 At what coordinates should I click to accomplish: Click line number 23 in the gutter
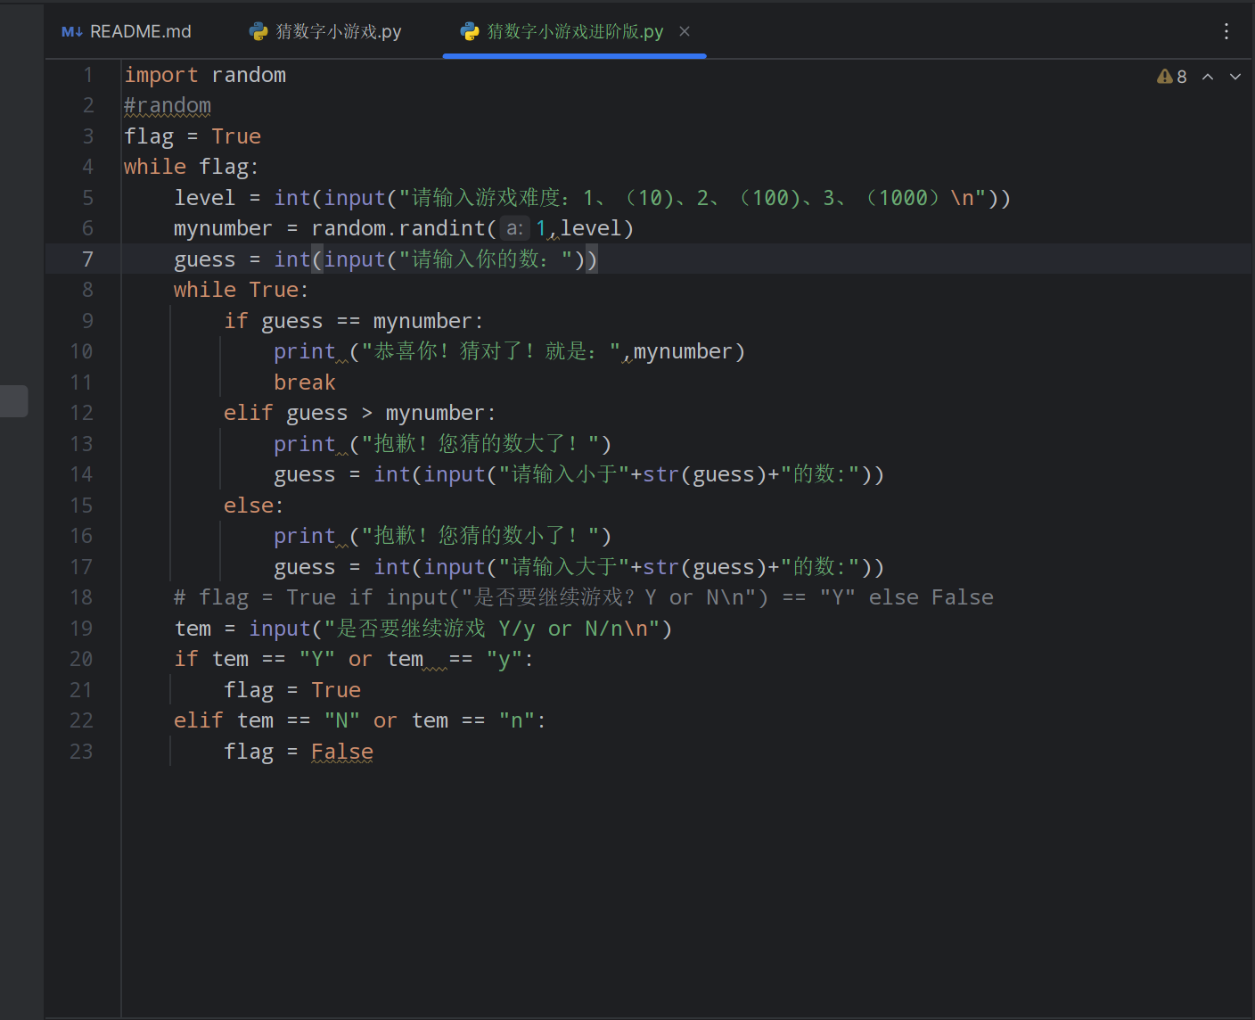(81, 752)
